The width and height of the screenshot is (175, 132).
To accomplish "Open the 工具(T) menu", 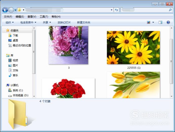I will coord(44,17).
